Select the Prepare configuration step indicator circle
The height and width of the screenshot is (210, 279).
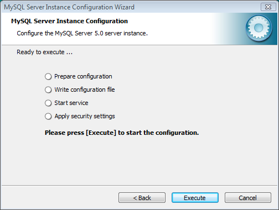tap(48, 76)
